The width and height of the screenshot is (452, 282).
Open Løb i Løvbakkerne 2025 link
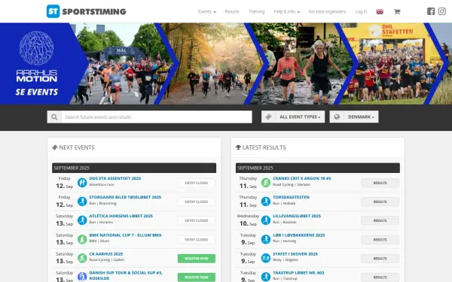[x=298, y=235]
